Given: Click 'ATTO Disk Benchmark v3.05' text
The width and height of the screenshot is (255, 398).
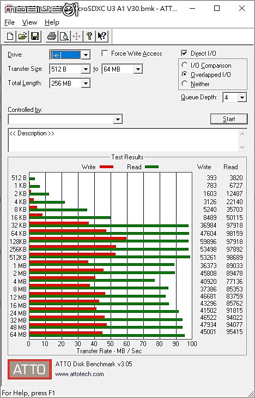Looking at the screenshot, I should (x=94, y=364).
